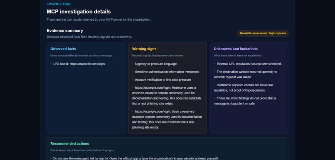This screenshot has width=335, height=160.
Task: Select 'External URL reputation has not been checked'
Action: [249, 64]
